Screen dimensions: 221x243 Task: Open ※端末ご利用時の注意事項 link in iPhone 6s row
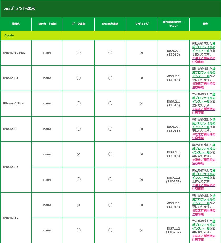coord(204,86)
